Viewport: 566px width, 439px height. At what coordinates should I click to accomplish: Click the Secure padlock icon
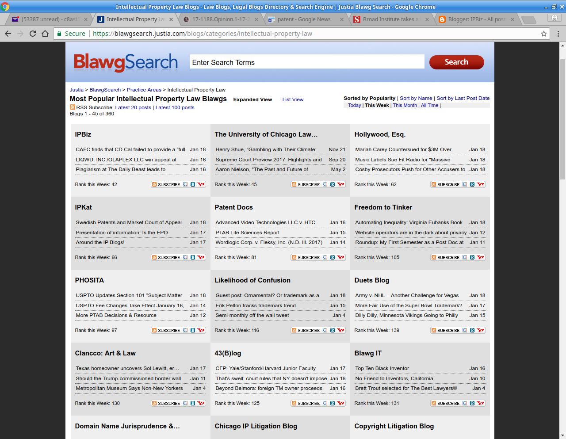click(x=60, y=34)
